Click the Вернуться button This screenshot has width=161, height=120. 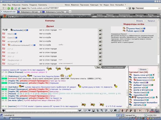point(151,21)
